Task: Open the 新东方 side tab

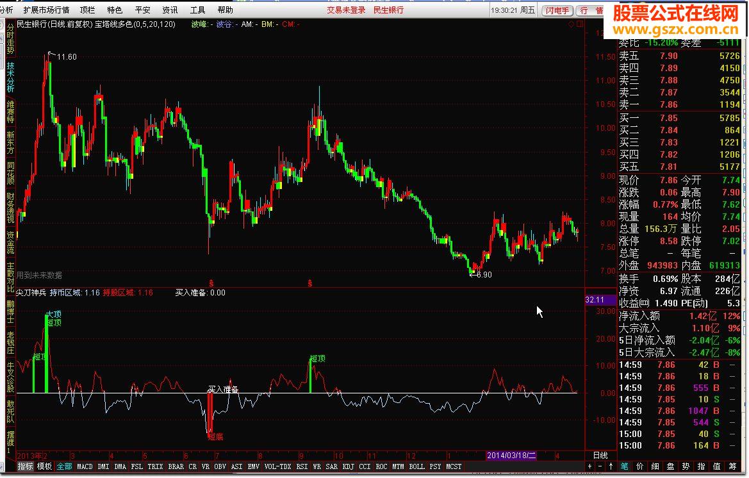Action: pos(10,142)
